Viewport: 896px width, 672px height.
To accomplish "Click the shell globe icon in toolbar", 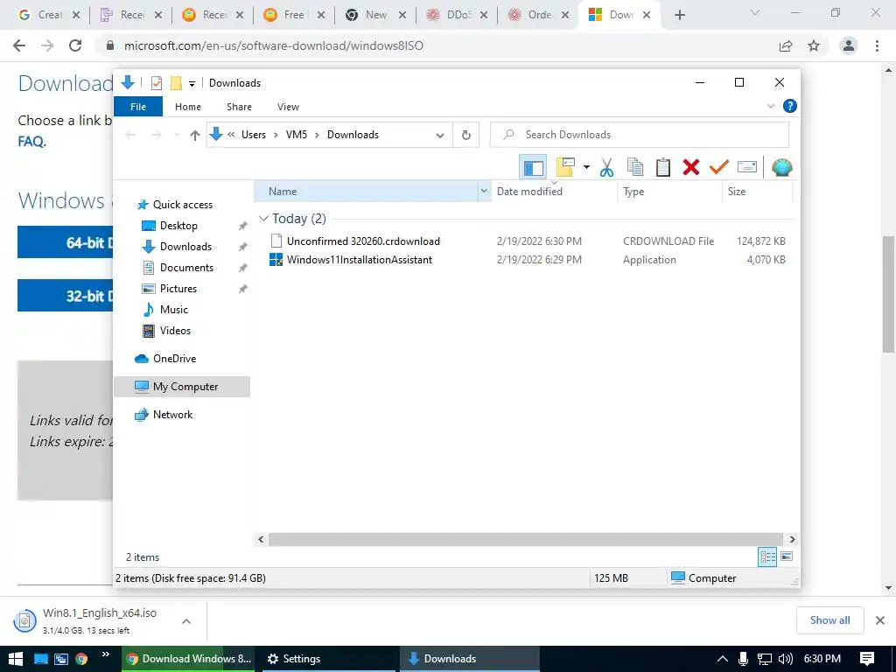I will pyautogui.click(x=781, y=167).
